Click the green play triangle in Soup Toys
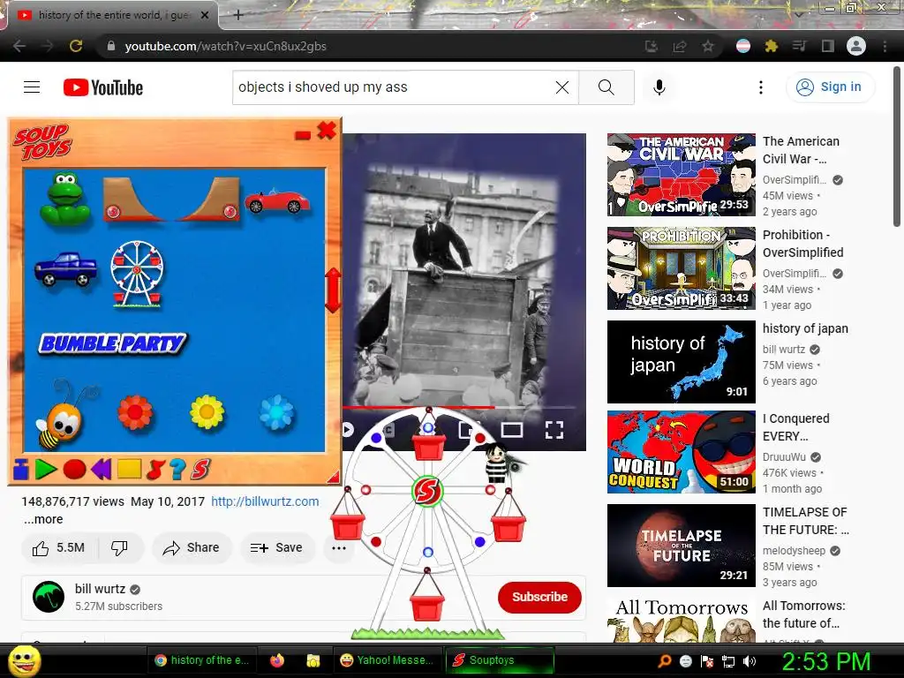904x678 pixels. pos(46,470)
